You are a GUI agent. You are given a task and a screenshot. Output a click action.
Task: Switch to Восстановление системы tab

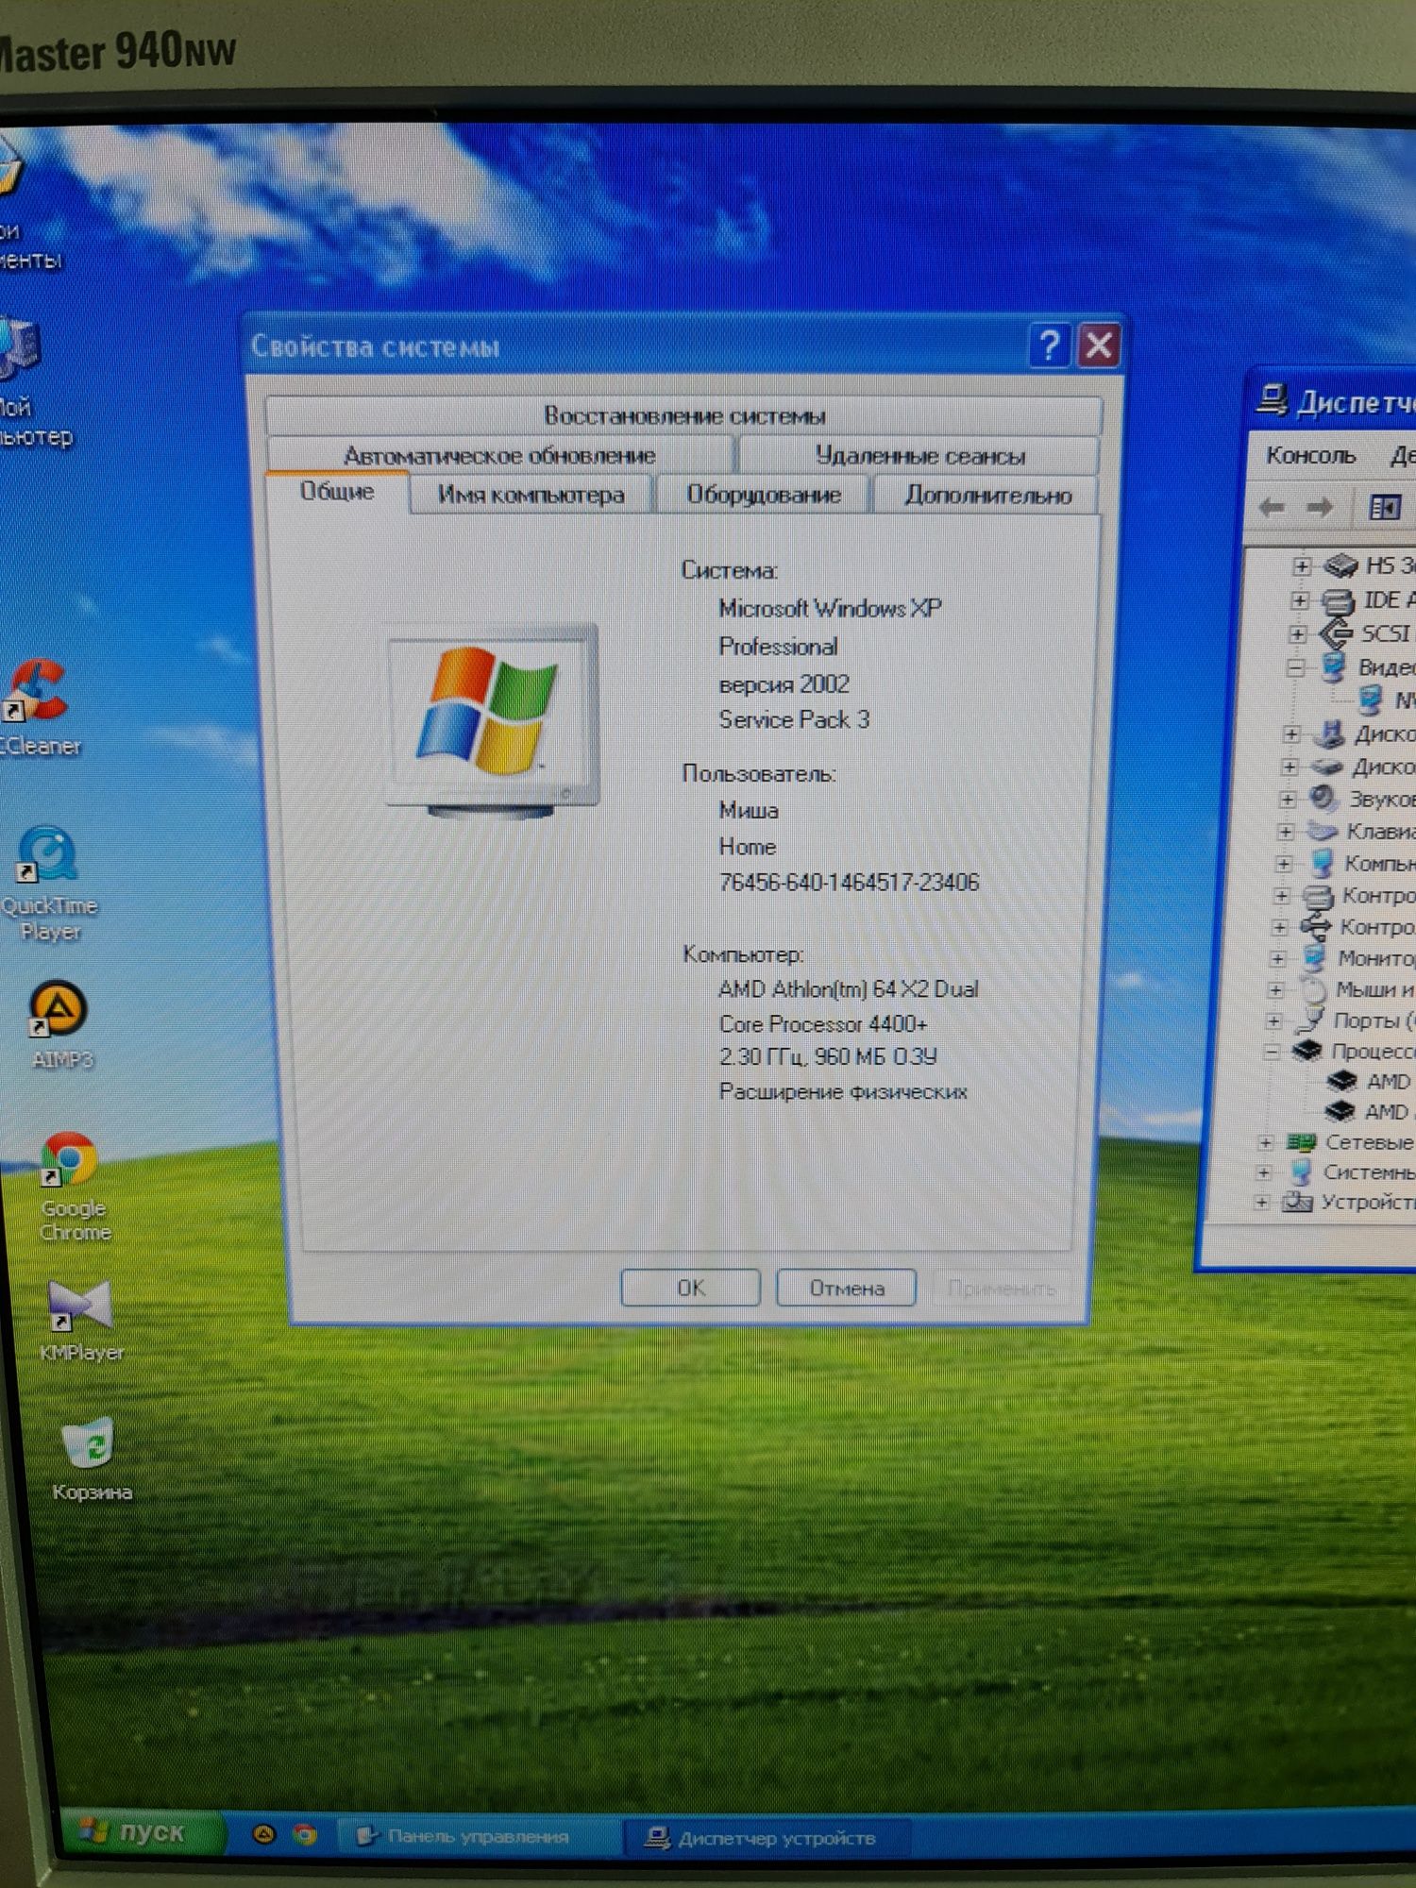click(x=684, y=415)
